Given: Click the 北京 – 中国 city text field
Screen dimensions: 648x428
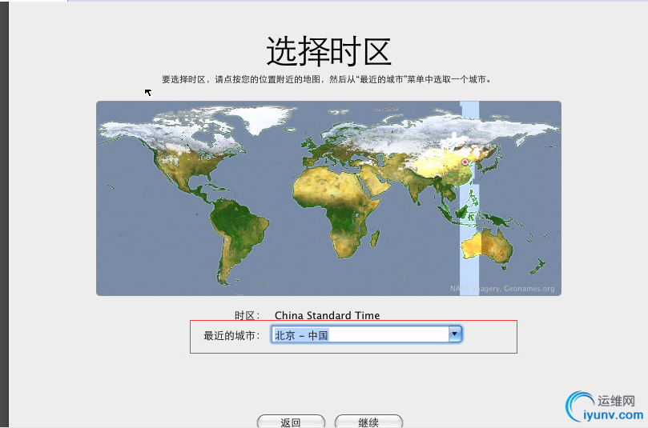Looking at the screenshot, I should coord(360,334).
